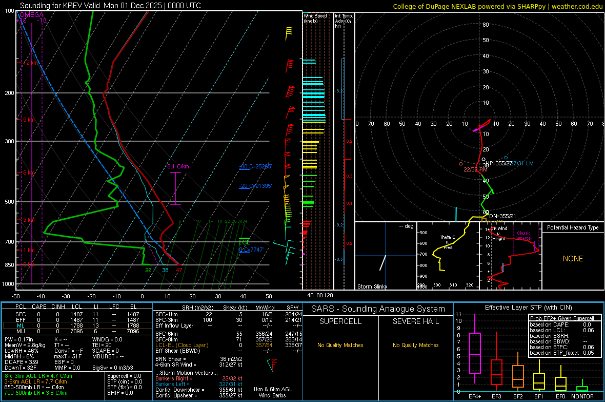This screenshot has width=605, height=402.
Task: Click the Theta-E v. Pres inset title
Action: [448, 242]
